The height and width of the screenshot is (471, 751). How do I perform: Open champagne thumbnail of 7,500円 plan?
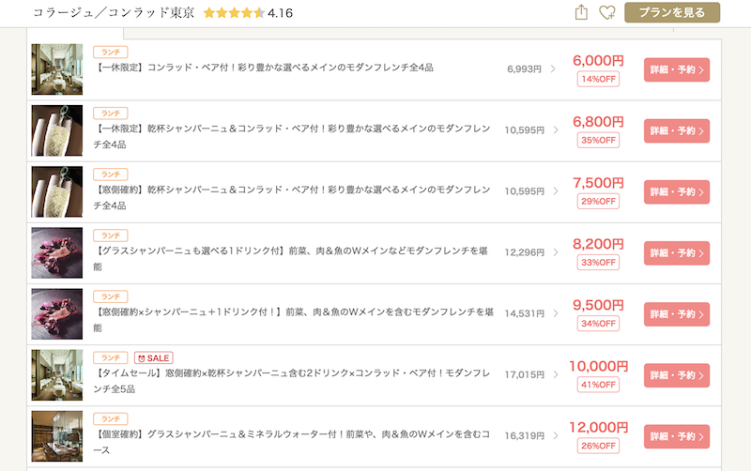pos(57,191)
